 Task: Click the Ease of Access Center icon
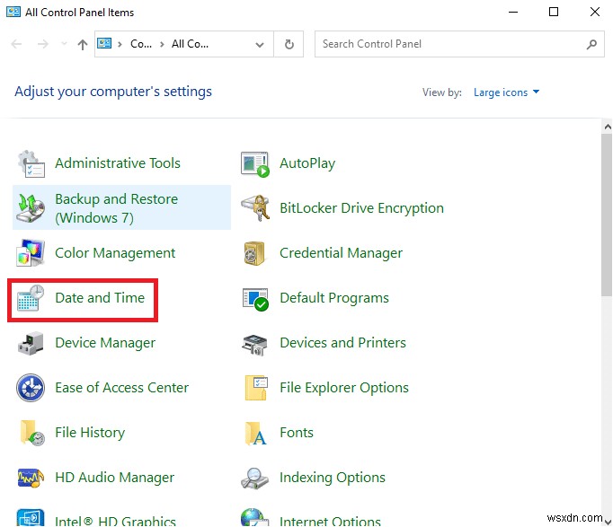pos(31,388)
